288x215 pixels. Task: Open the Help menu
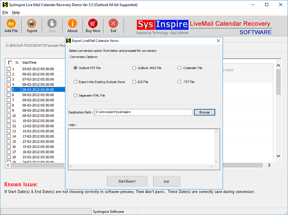pyautogui.click(x=16, y=12)
